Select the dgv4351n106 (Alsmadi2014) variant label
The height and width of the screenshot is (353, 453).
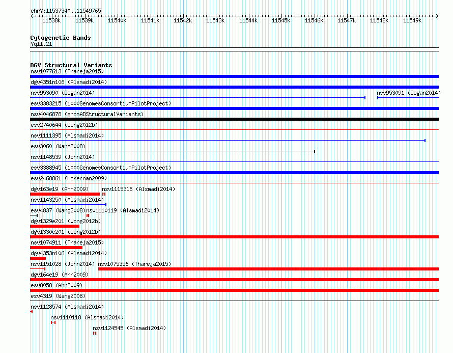pyautogui.click(x=69, y=82)
